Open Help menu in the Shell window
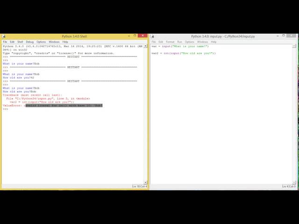Viewport: 299px width, 224px height. [x=65, y=42]
